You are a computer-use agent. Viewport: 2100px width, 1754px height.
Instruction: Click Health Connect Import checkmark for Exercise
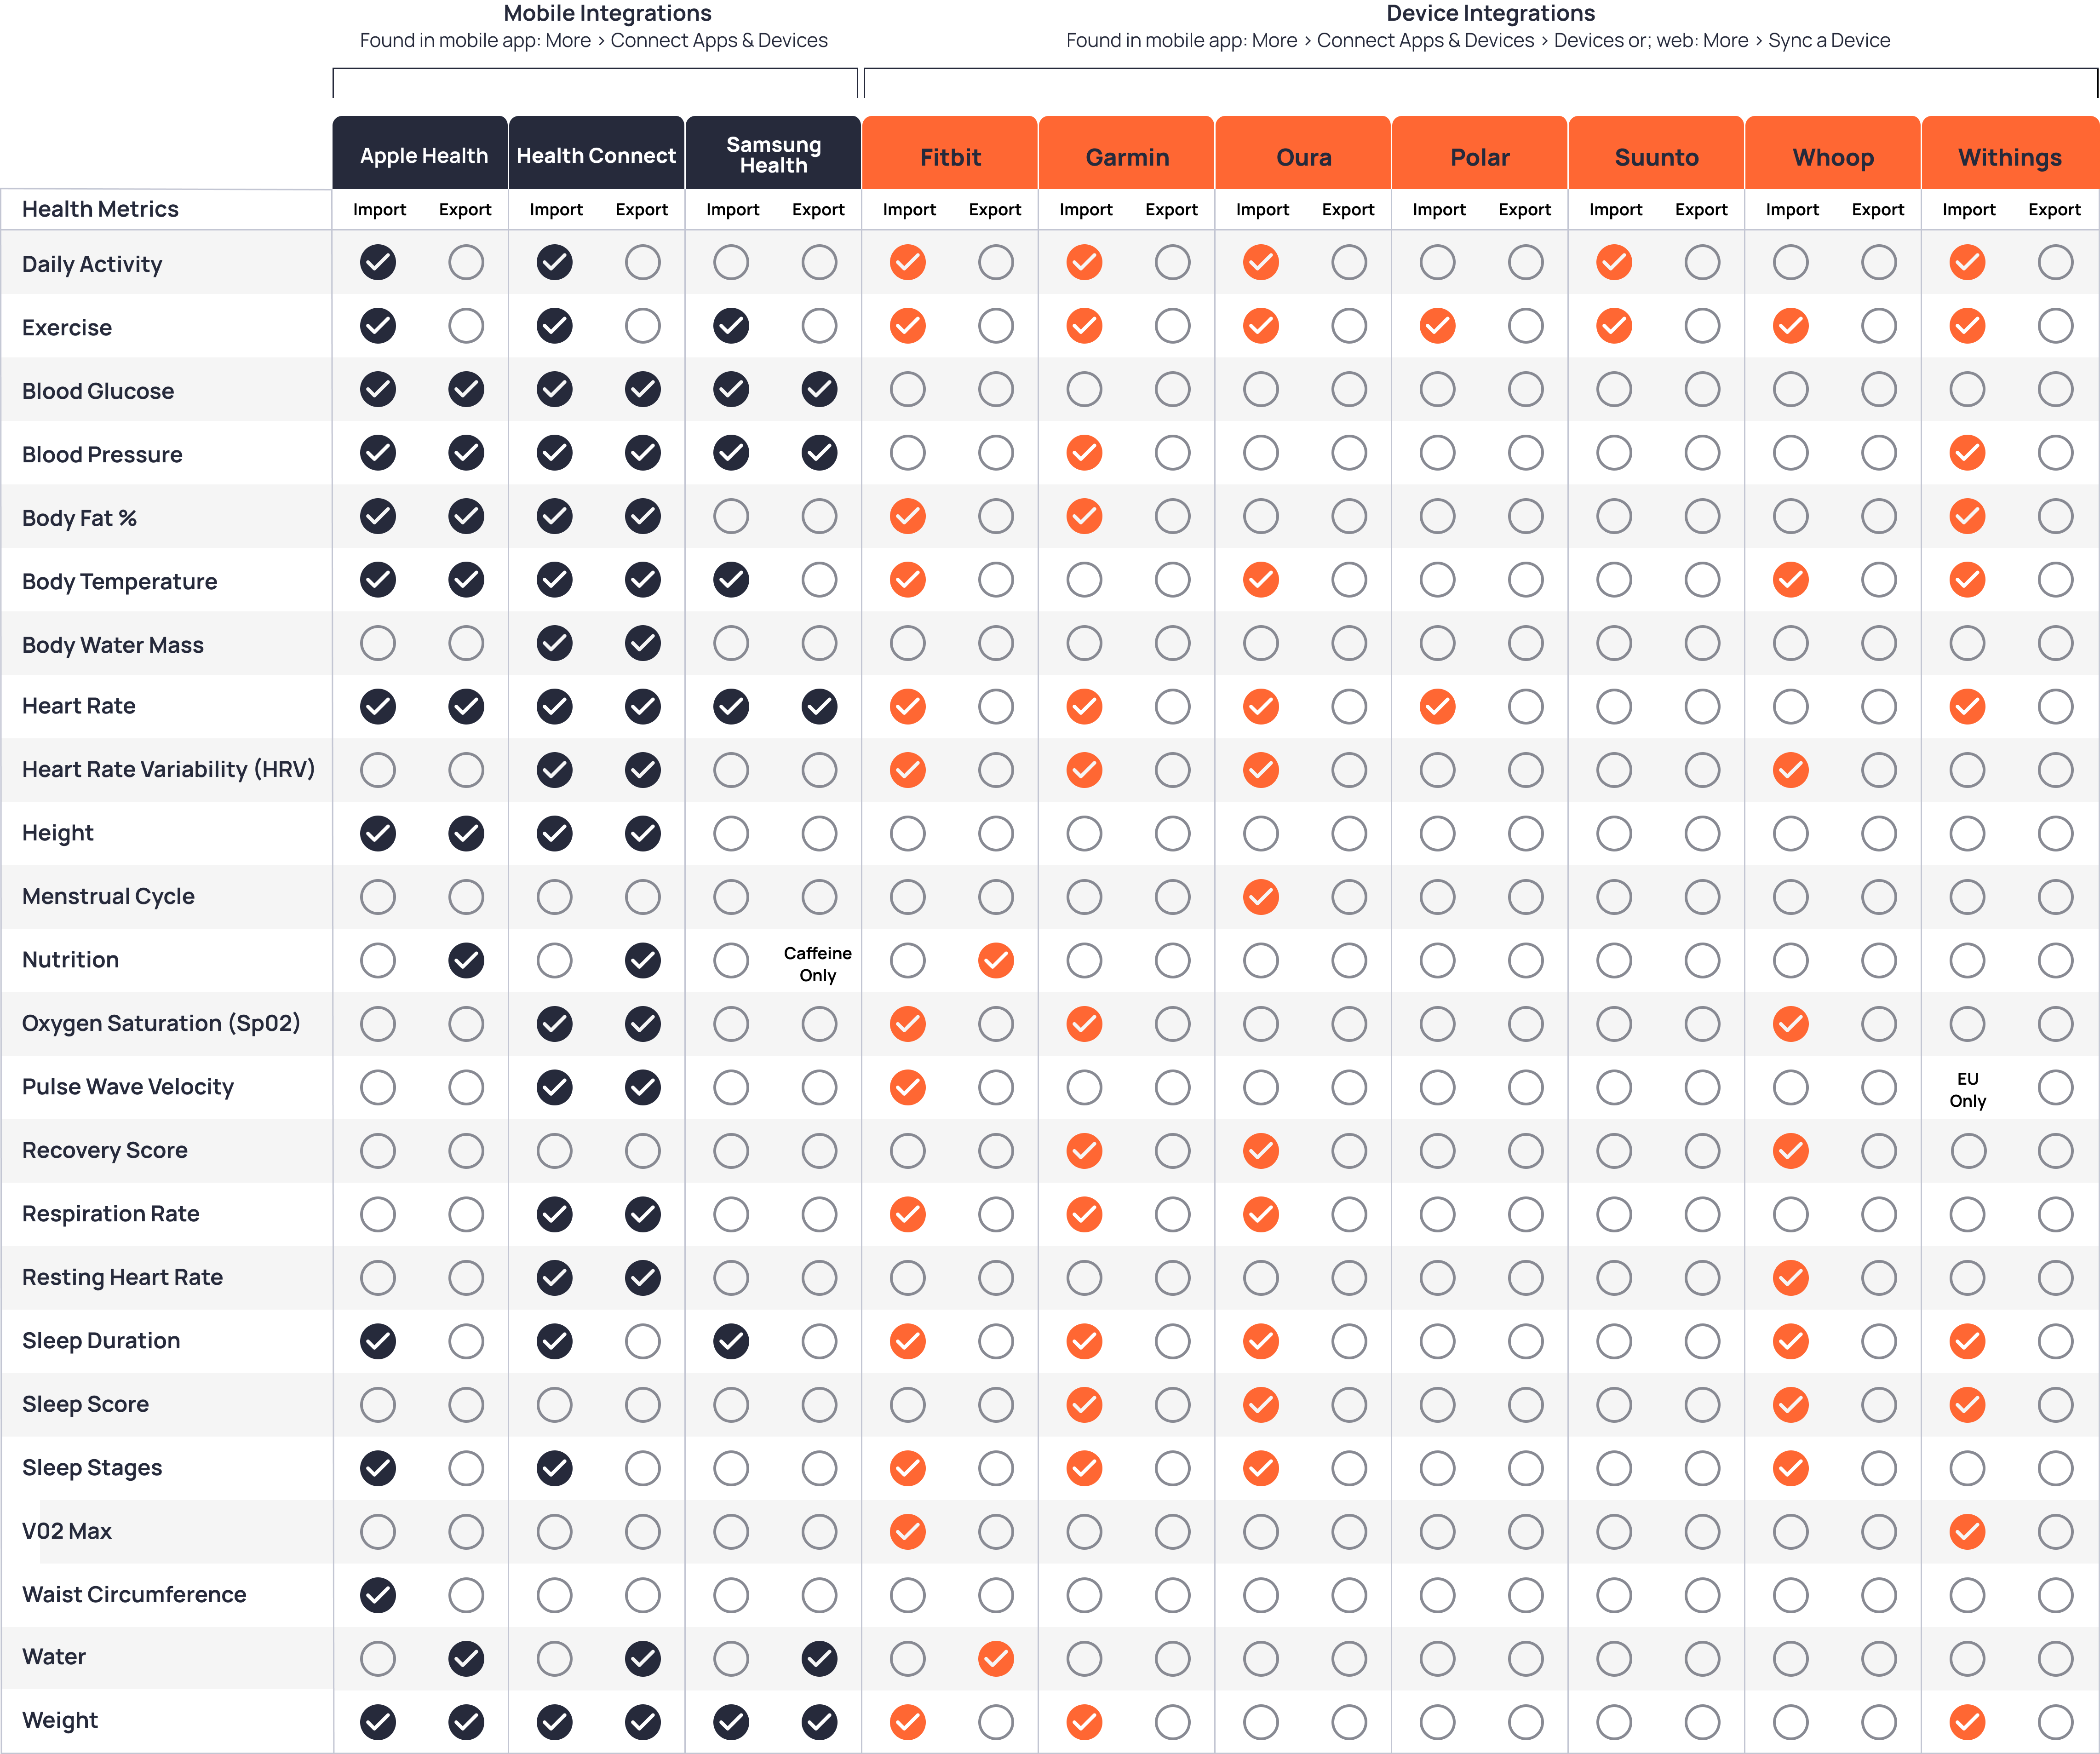[x=554, y=326]
